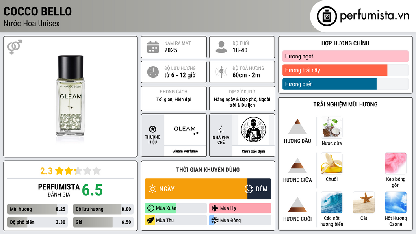Click the Mùa Đông season bar
This screenshot has height=234, width=416.
pyautogui.click(x=240, y=220)
